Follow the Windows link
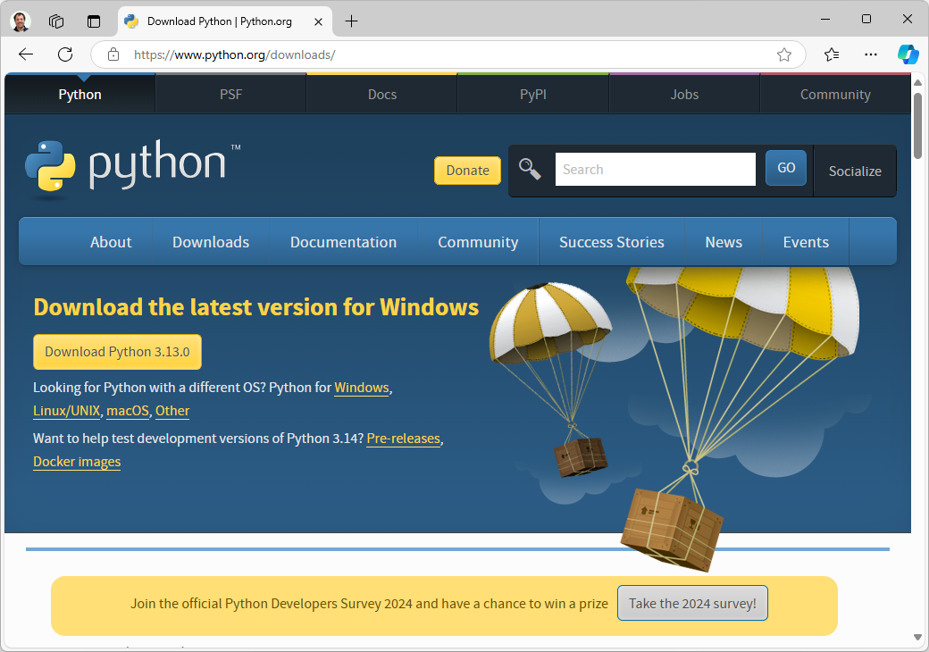This screenshot has height=652, width=929. pyautogui.click(x=362, y=388)
